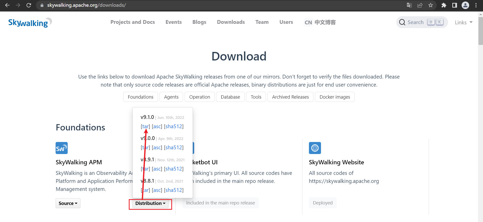Expand the Source dropdown button
This screenshot has width=483, height=222.
[68, 203]
